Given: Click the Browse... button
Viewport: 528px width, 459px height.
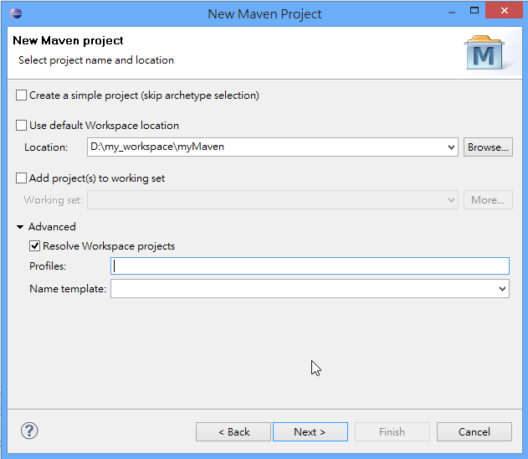Looking at the screenshot, I should (x=488, y=147).
